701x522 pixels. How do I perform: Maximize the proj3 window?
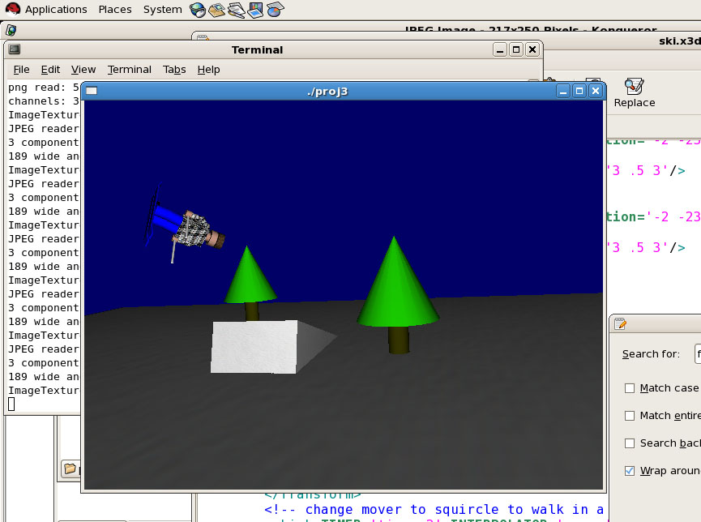tap(579, 91)
